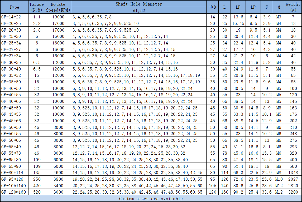Screen dimensions: 302x202
Task: Select the GF-65*90 type cell
Action: click(15, 166)
